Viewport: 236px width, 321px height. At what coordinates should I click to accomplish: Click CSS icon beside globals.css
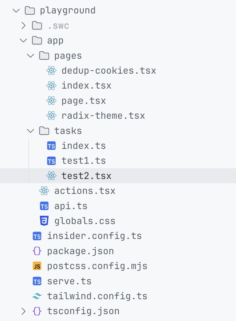(x=44, y=221)
